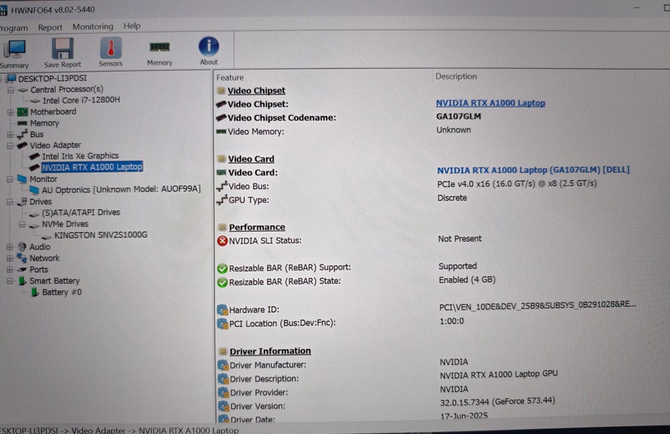Click the Smart Battery tree icon
Image resolution: width=670 pixels, height=434 pixels.
pos(22,280)
